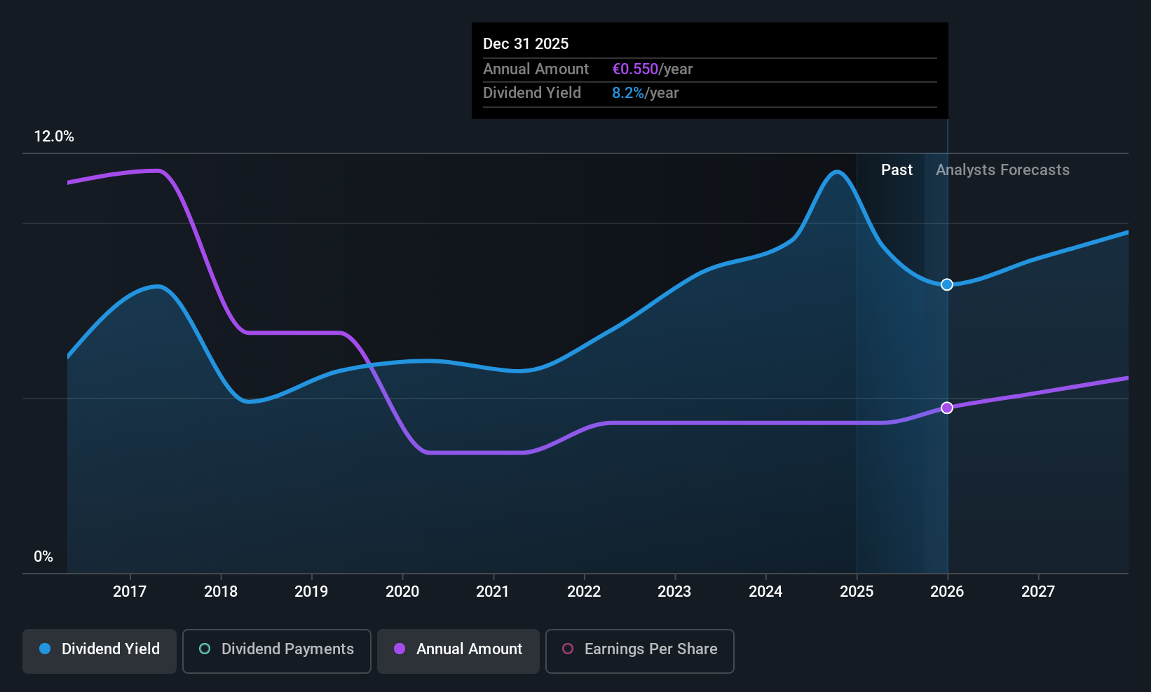Viewport: 1151px width, 692px height.
Task: Click the "Dec 31 2025" tooltip date header
Action: point(526,44)
